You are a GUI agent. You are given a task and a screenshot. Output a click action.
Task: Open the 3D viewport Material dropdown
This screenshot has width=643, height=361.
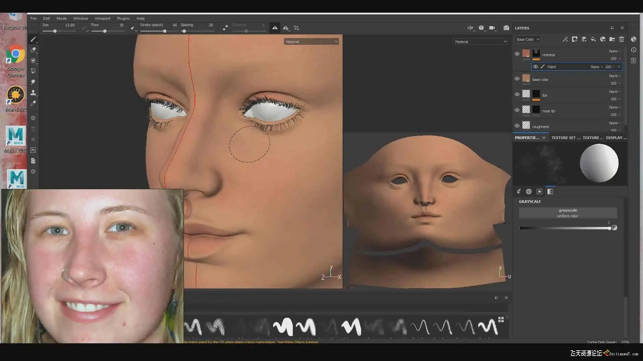pos(311,42)
